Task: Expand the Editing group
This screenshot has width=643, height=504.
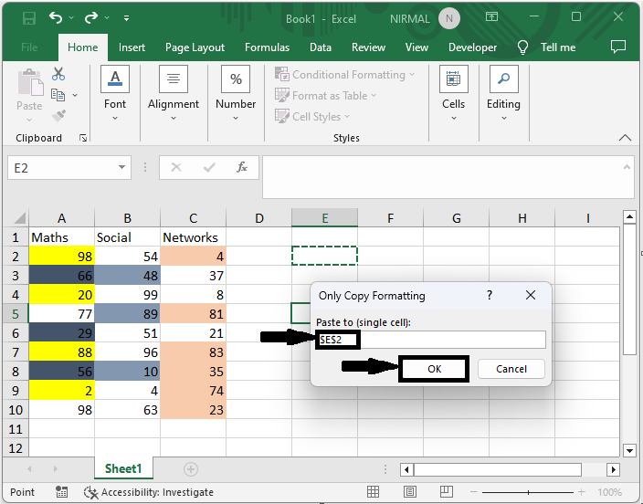Action: click(x=503, y=94)
